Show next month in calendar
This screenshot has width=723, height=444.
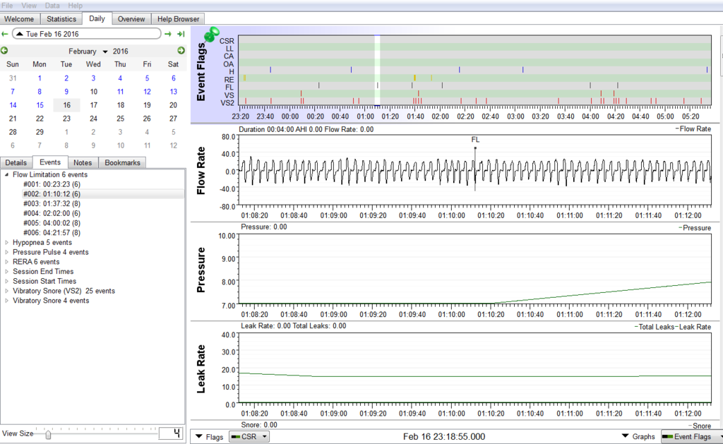click(181, 51)
